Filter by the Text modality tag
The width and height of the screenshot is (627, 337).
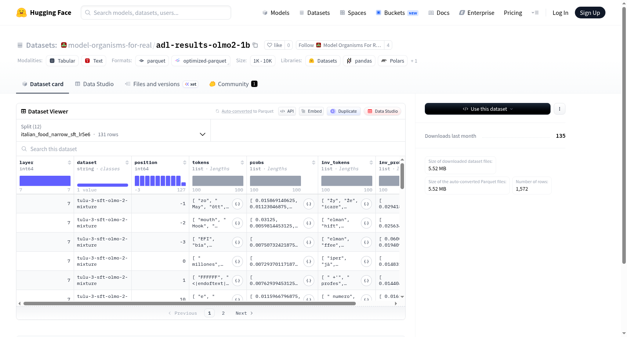click(x=94, y=61)
